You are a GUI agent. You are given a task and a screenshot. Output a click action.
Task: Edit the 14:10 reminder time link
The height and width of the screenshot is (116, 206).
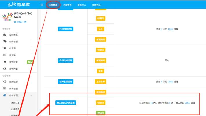click(170, 29)
